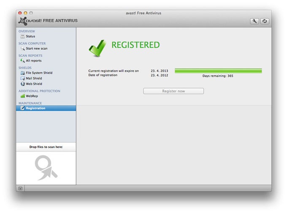Click the green registered checkmark icon

tap(97, 48)
